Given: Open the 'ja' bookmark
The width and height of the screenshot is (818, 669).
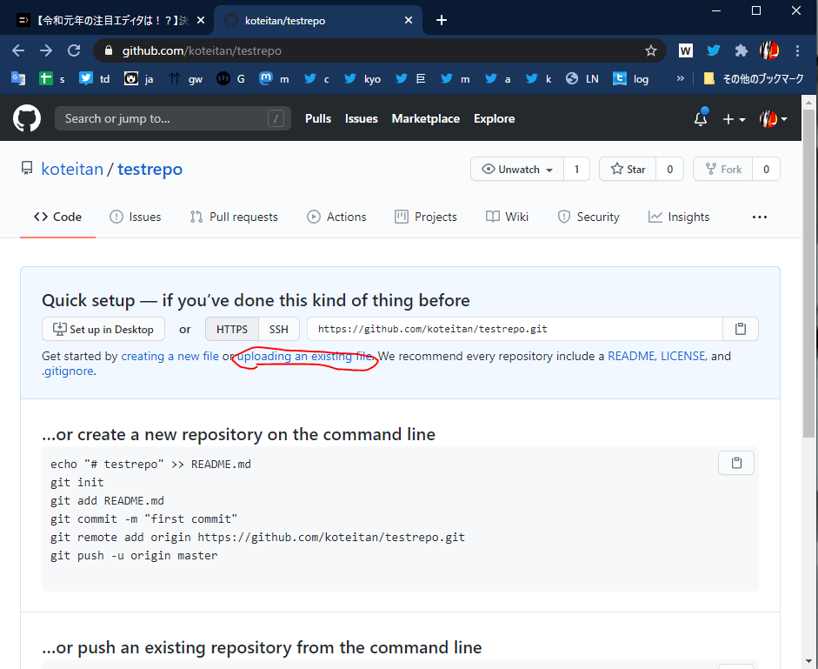Looking at the screenshot, I should point(139,78).
